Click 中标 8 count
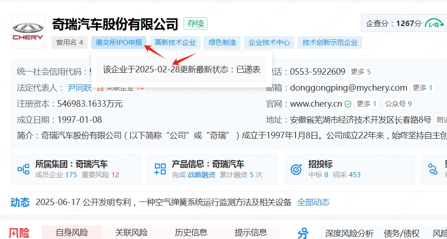This screenshot has width=447, height=239. tap(318, 175)
